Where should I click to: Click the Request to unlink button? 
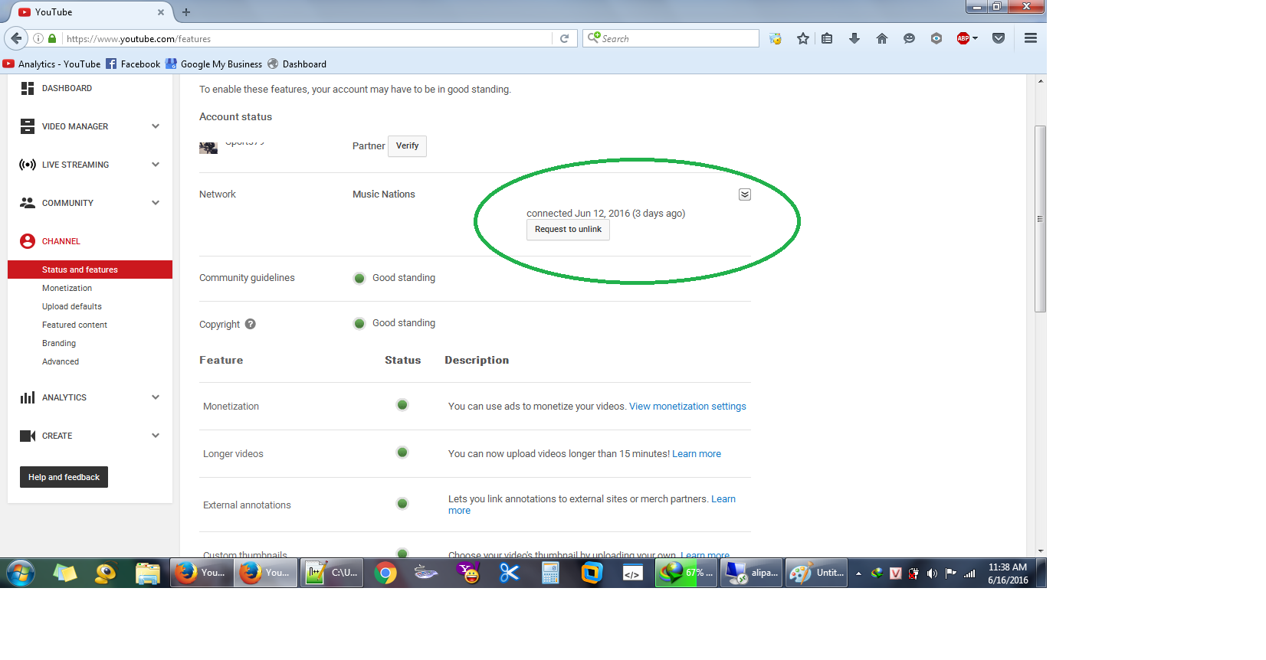tap(568, 230)
